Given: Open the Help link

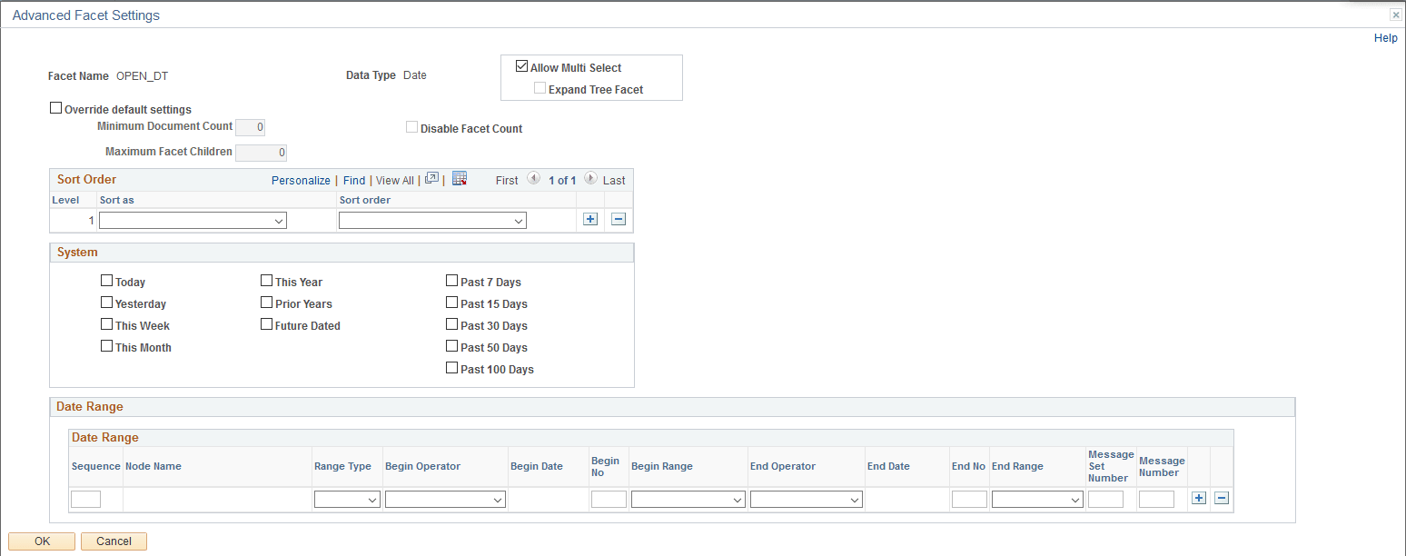Looking at the screenshot, I should click(1385, 37).
